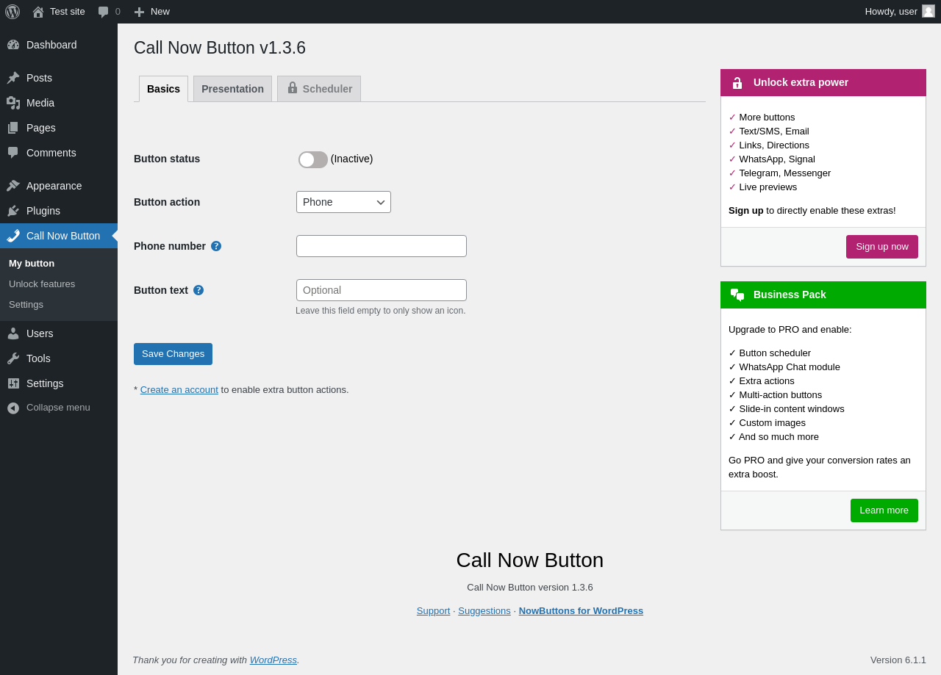Click the Users person icon
The width and height of the screenshot is (941, 675).
[13, 333]
